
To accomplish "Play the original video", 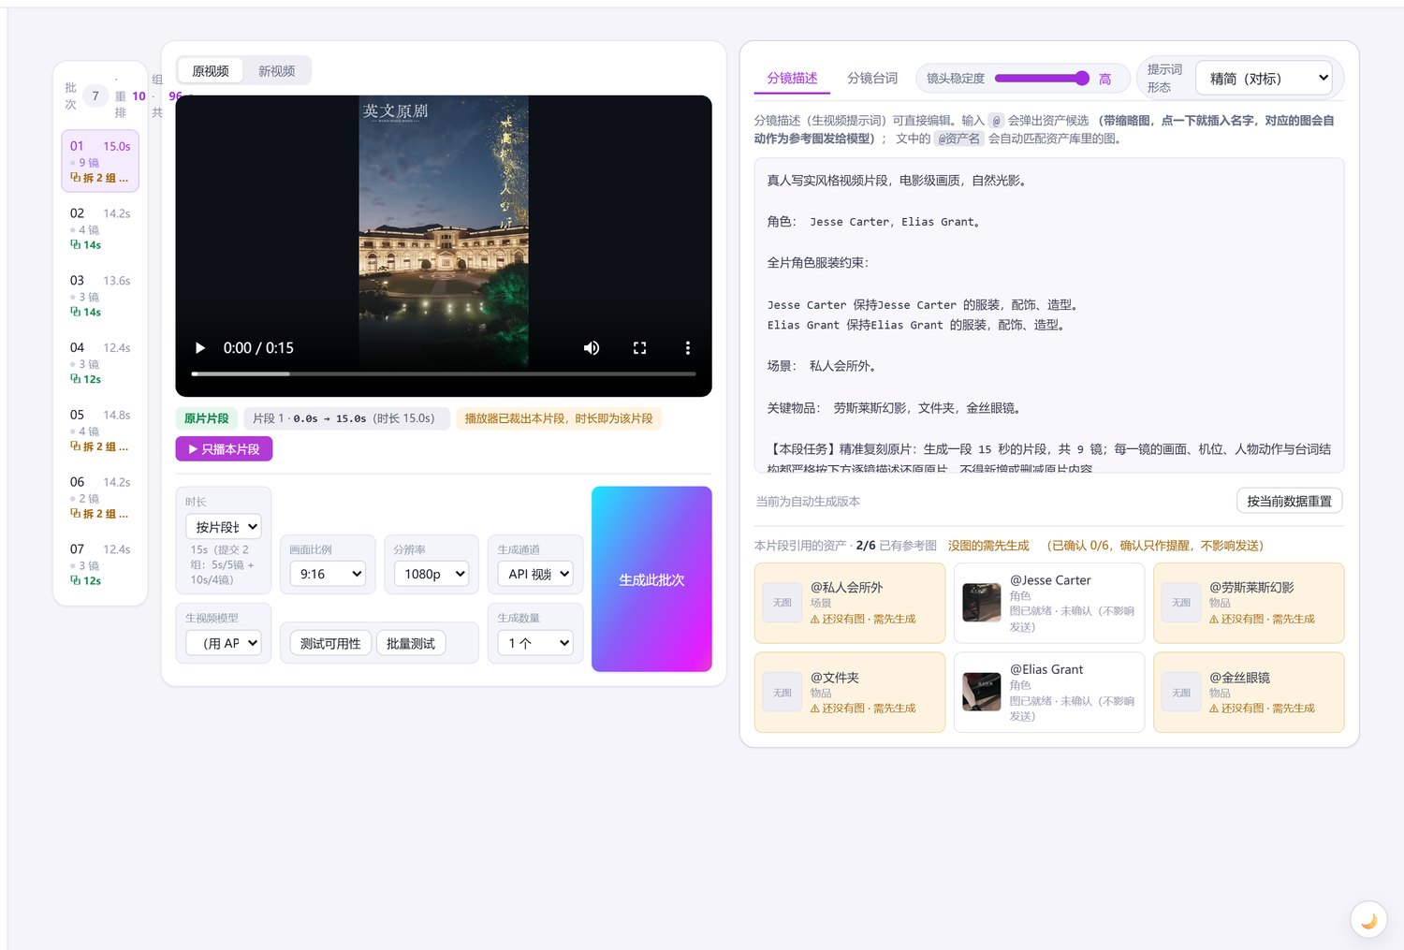I will click(199, 348).
